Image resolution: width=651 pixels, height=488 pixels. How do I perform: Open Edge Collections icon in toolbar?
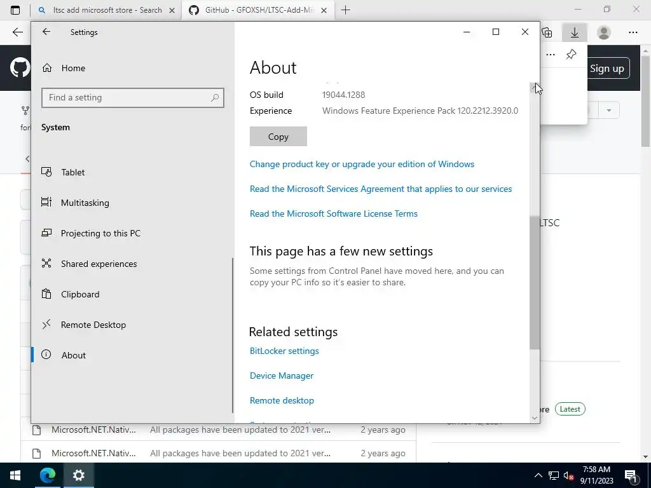(x=547, y=32)
